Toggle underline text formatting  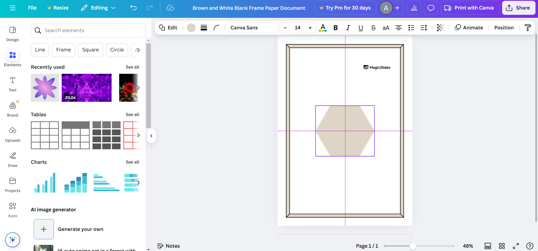click(361, 28)
